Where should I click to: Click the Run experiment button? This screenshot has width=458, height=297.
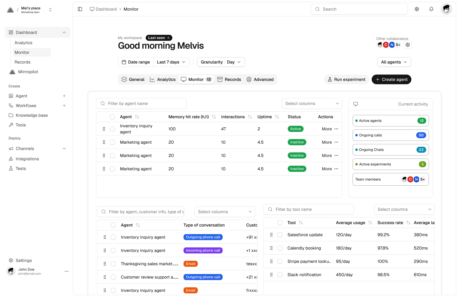346,80
